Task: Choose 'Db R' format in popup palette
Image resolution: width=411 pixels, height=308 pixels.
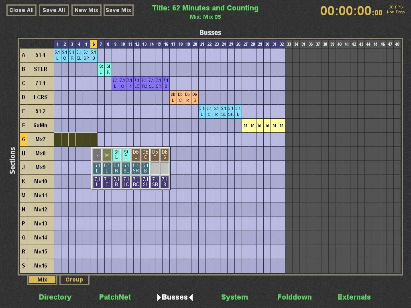Action: click(x=155, y=155)
